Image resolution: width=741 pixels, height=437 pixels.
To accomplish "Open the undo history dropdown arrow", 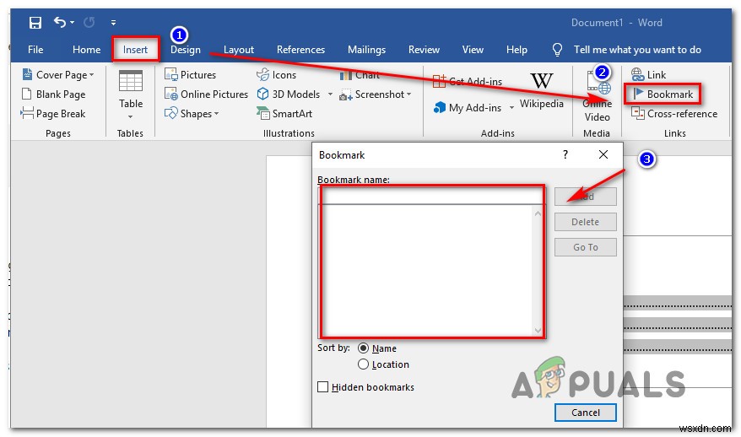I will coord(73,22).
